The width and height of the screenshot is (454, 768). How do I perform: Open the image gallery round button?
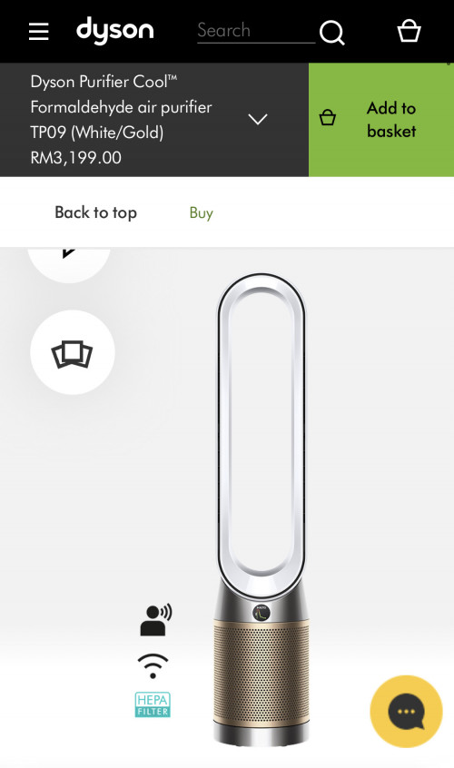73,352
